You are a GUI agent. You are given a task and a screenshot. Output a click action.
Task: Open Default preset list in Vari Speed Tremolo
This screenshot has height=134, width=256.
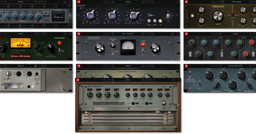[x=128, y=66]
